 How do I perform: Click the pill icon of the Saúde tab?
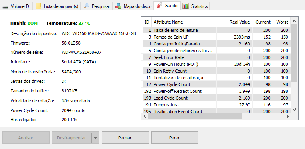pyautogui.click(x=159, y=6)
